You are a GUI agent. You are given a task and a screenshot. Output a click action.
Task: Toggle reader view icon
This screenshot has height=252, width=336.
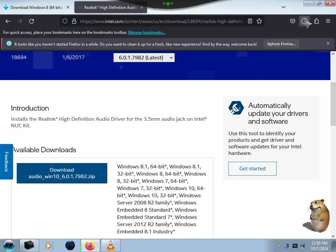pyautogui.click(x=250, y=21)
